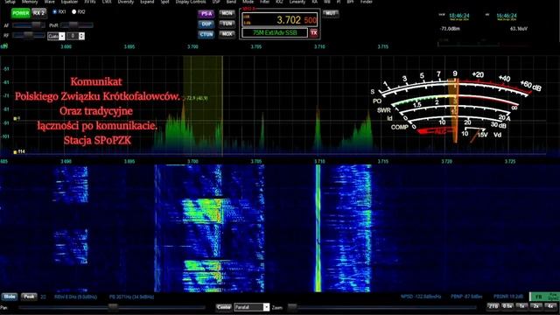The image size is (560, 315).
Task: Click the red TX indicator button
Action: (313, 33)
